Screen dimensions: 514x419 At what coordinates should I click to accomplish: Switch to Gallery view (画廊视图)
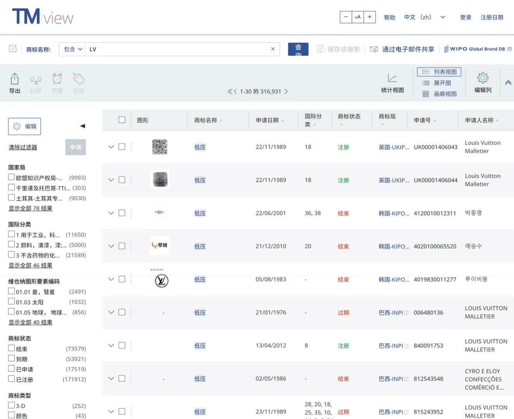[439, 94]
